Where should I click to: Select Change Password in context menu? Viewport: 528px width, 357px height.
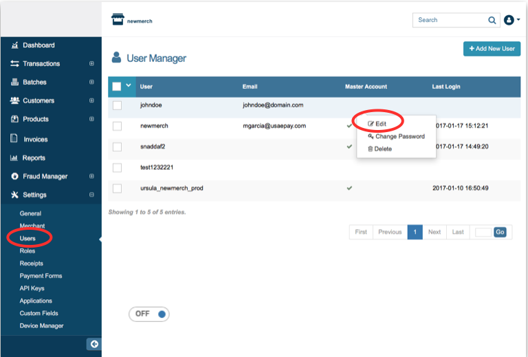pyautogui.click(x=399, y=136)
